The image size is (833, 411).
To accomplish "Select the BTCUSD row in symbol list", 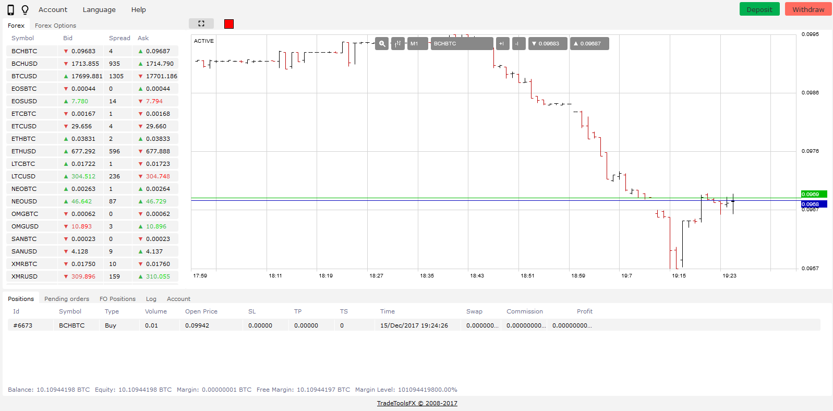I will (x=25, y=76).
